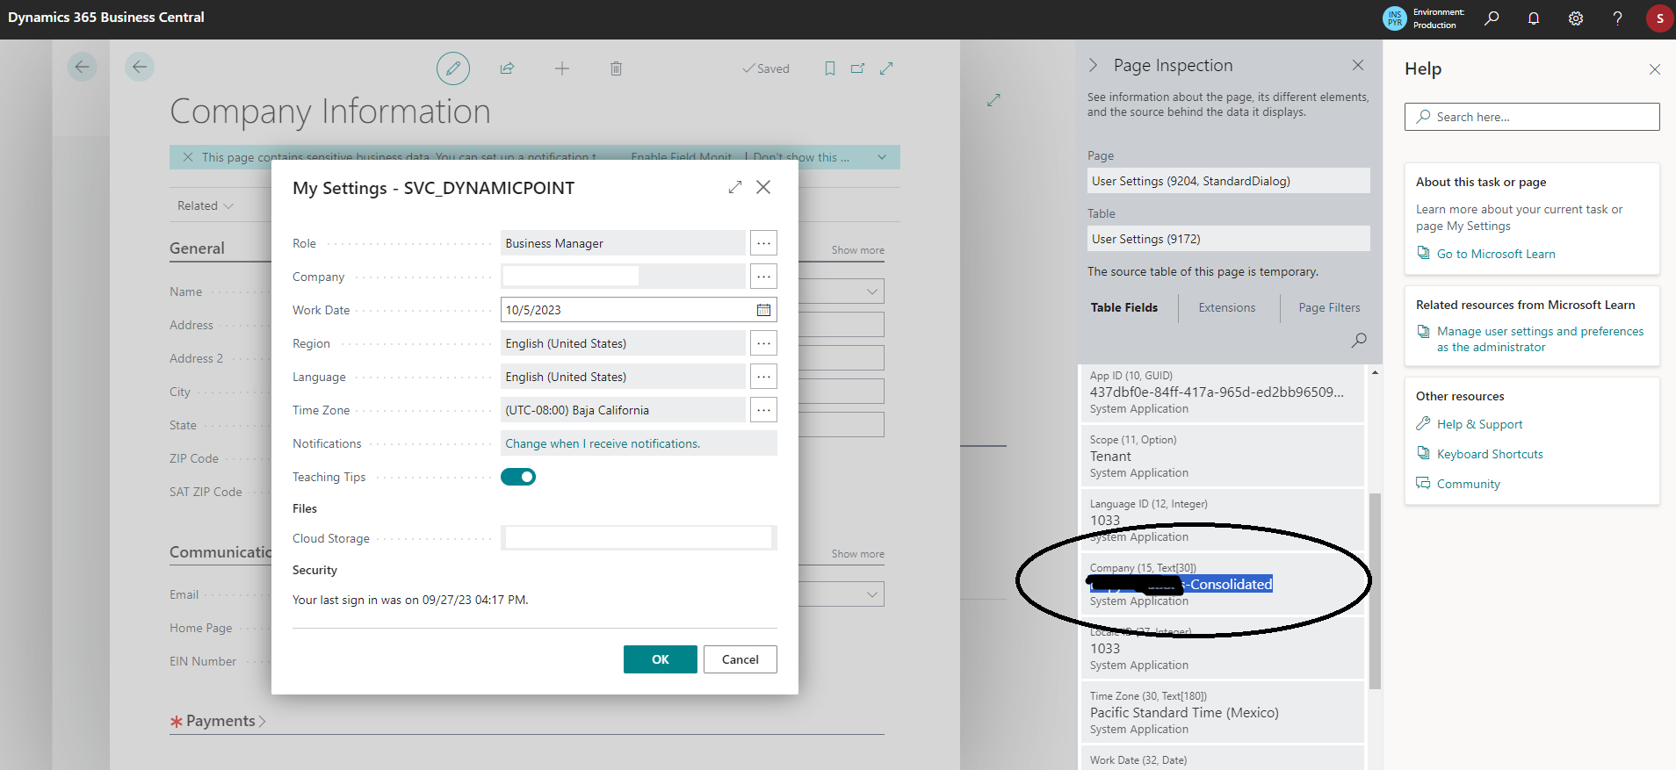Image resolution: width=1676 pixels, height=770 pixels.
Task: Click the New plus icon
Action: 562,68
